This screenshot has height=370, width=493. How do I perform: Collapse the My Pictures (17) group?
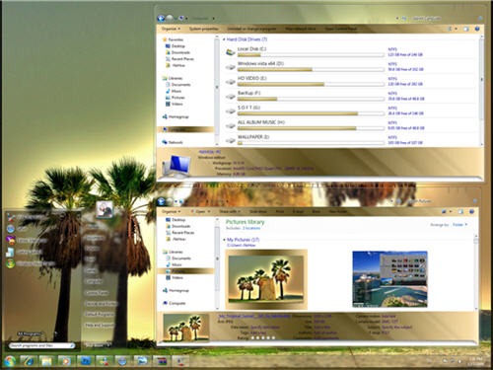pyautogui.click(x=224, y=240)
